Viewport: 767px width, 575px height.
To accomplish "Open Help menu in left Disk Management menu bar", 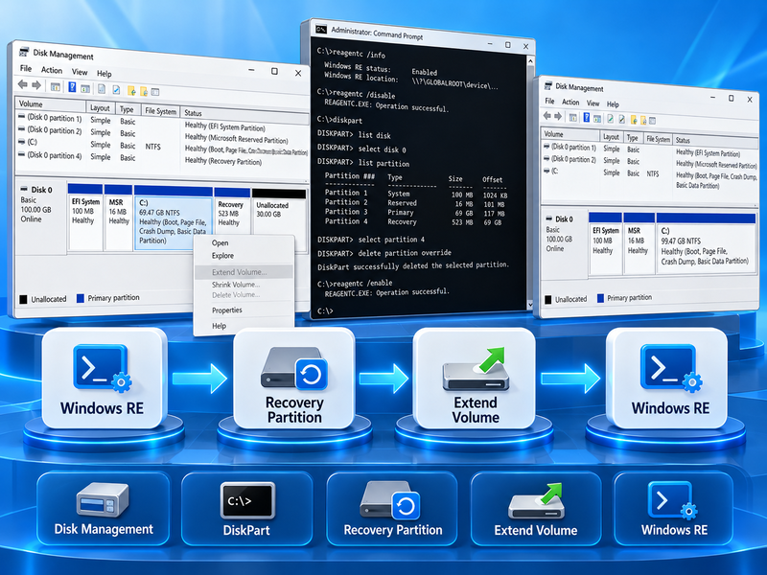I will tap(105, 74).
